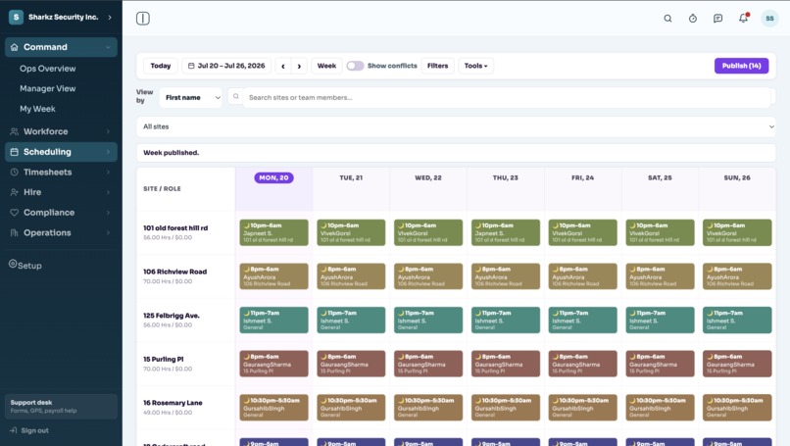The height and width of the screenshot is (446, 790).
Task: Click the Today button
Action: (x=161, y=66)
